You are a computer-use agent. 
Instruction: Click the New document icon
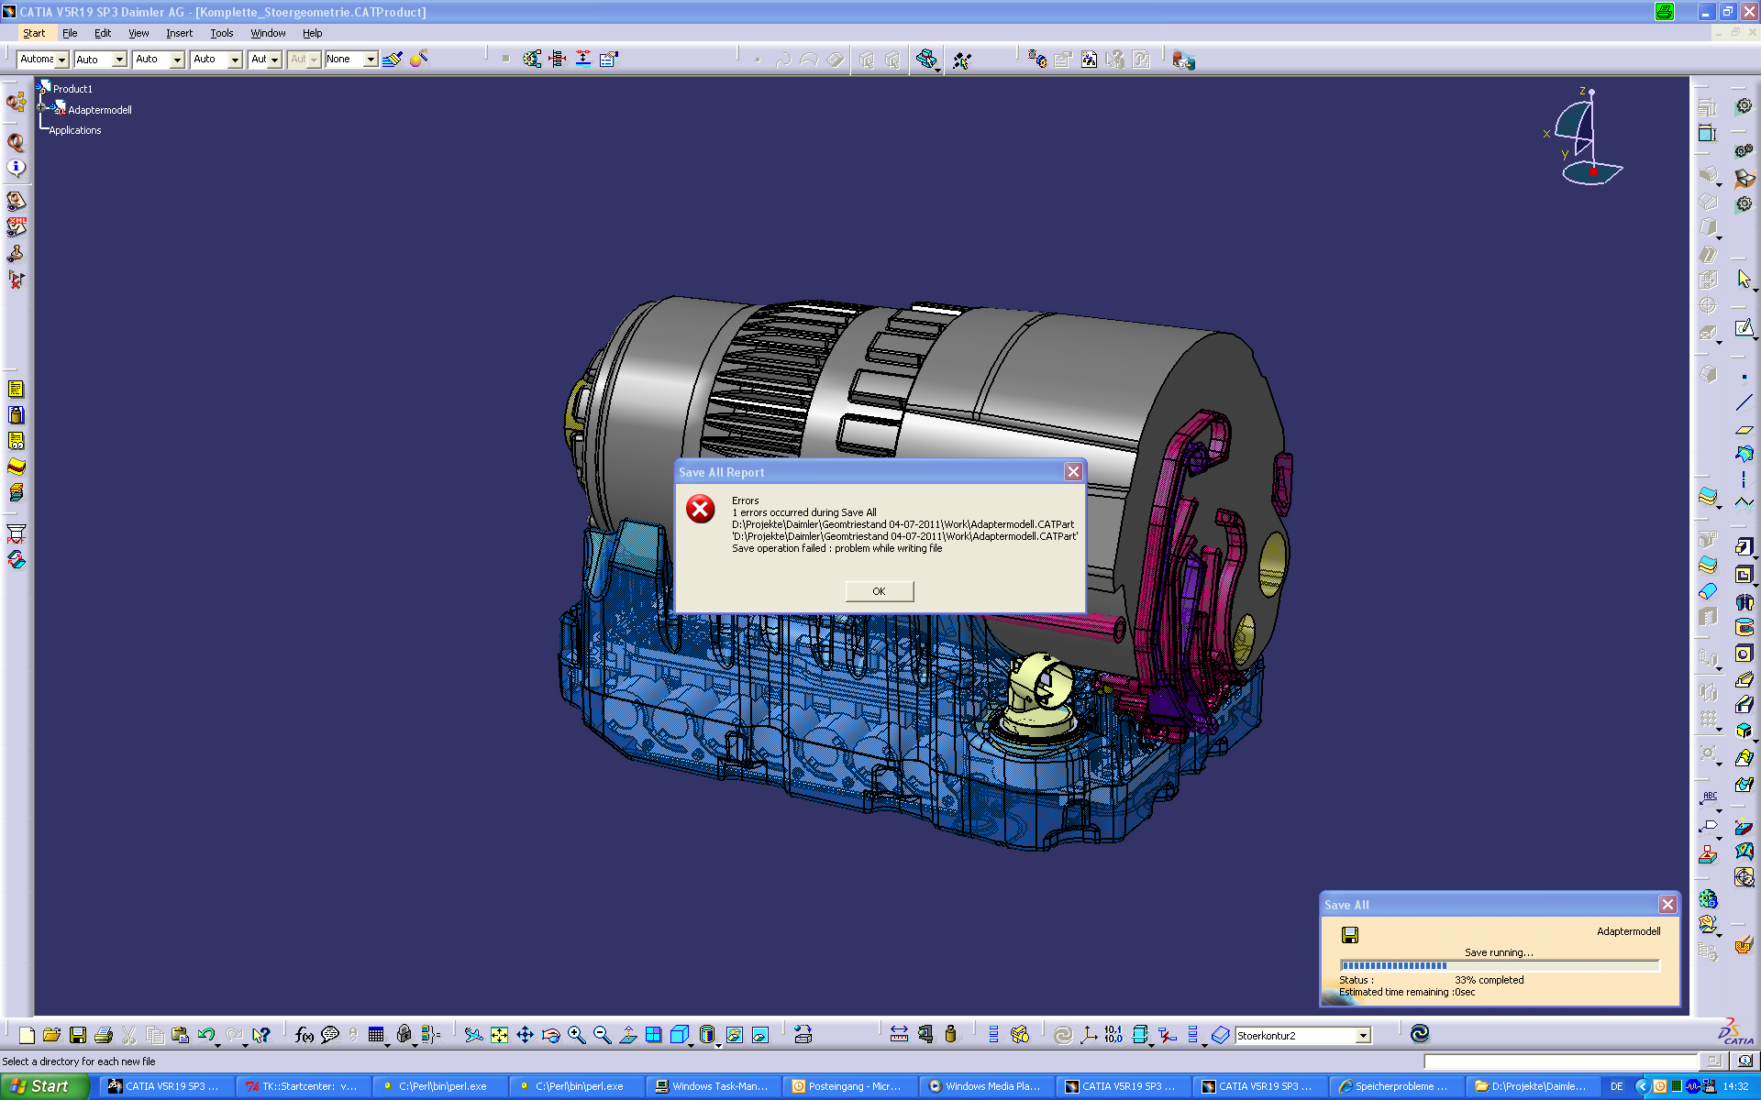[x=27, y=1035]
